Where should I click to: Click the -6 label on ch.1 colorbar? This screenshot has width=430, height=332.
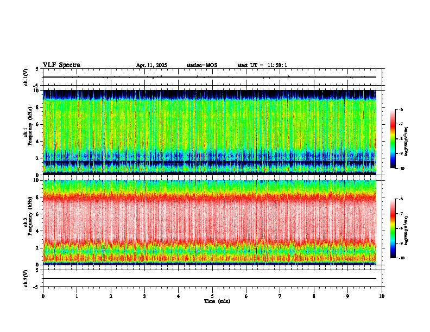point(401,109)
